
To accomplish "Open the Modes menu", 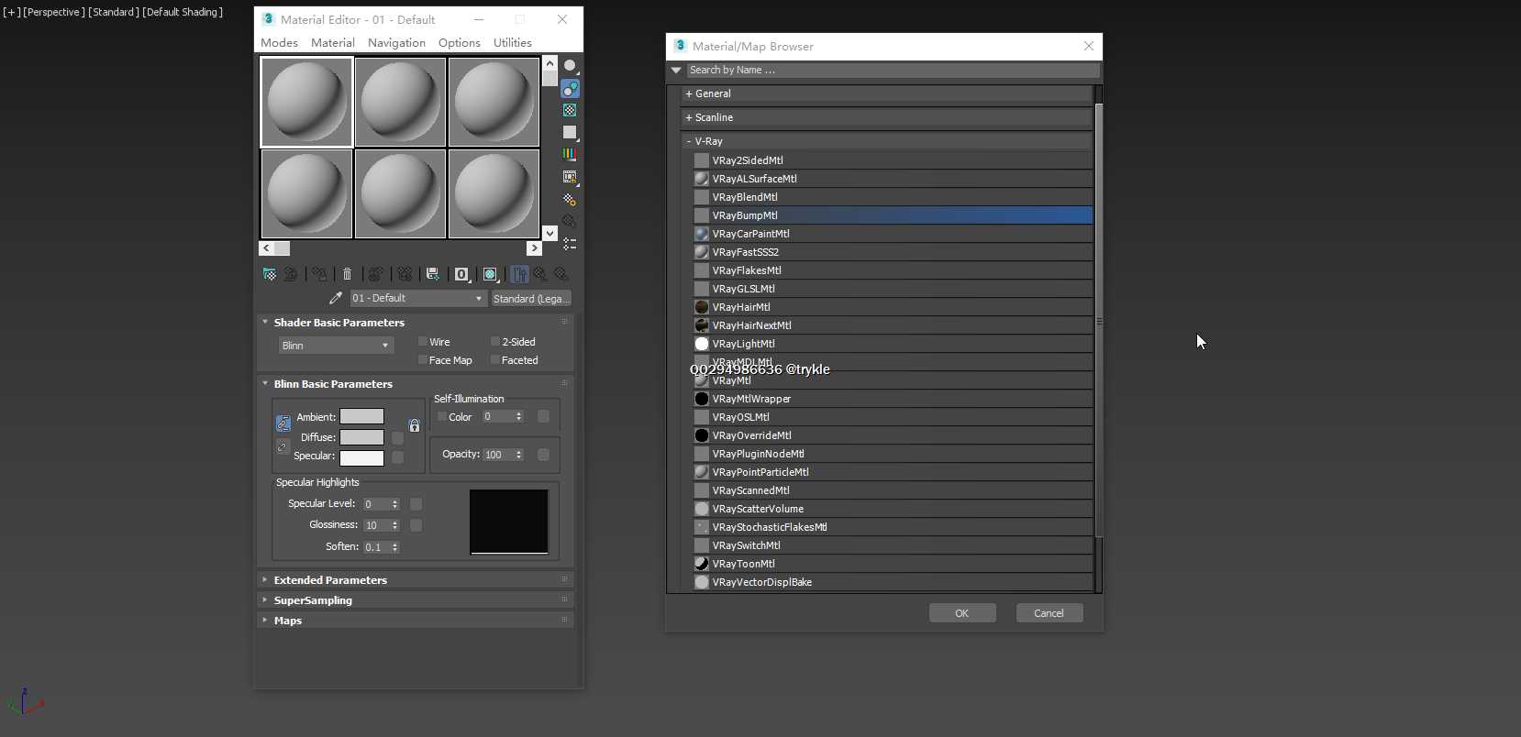I will click(x=279, y=43).
